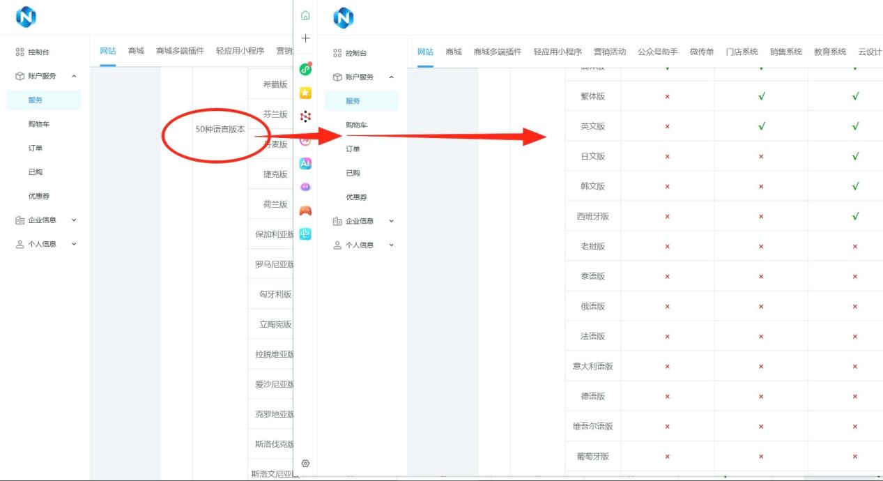Viewport: 883px width, 481px height.
Task: Open the purple robot face app icon
Action: 305,187
